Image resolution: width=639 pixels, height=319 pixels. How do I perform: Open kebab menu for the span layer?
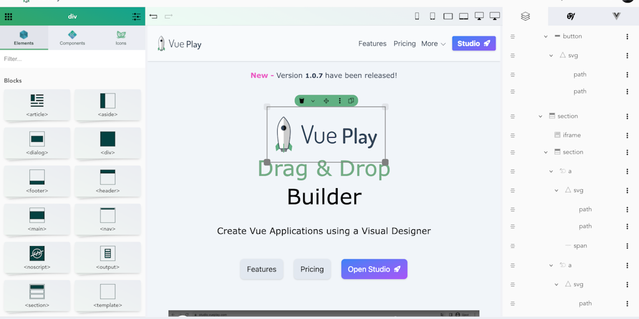pos(627,245)
